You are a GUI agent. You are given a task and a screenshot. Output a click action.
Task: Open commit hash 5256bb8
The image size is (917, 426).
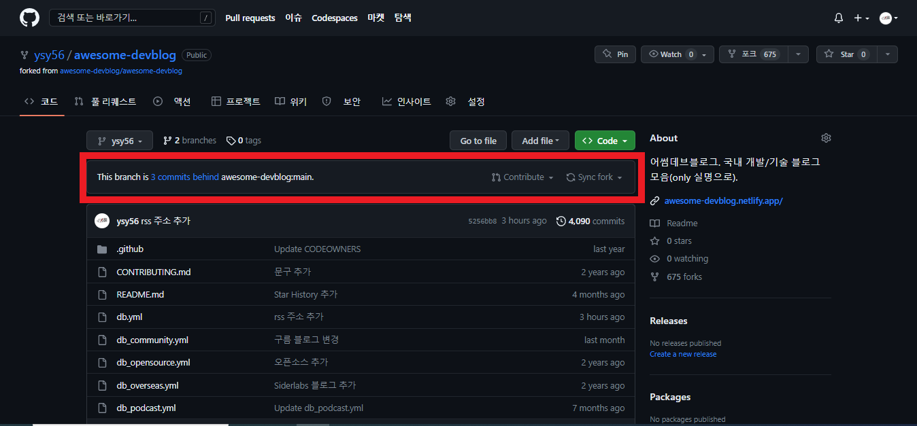click(482, 221)
